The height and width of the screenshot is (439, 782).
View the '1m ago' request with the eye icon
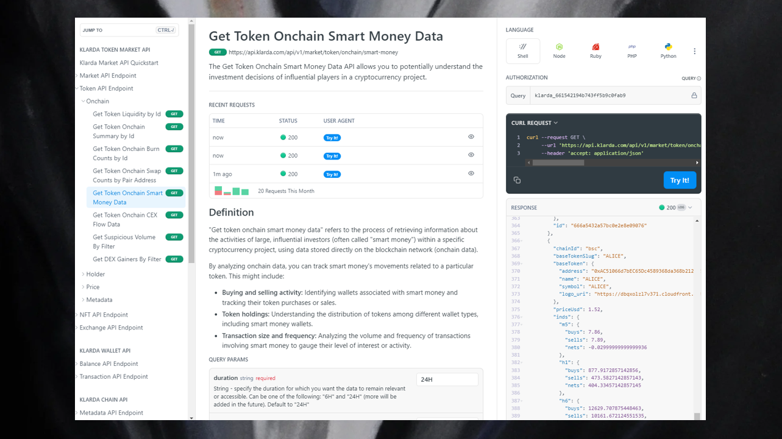click(x=471, y=174)
